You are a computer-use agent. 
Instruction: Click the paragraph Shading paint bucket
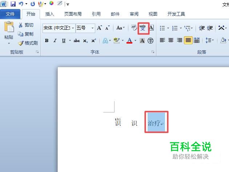pyautogui.click(x=223, y=40)
